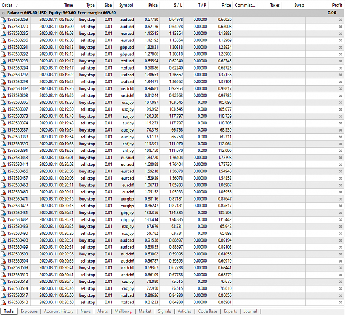Switch to the Trade tab
The image size is (345, 315).
(x=9, y=311)
